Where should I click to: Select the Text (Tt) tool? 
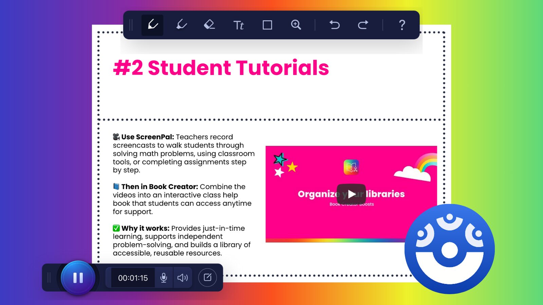(x=239, y=25)
